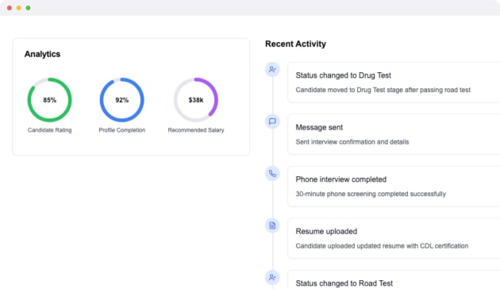Click the green Candidate Rating progress ring
Viewport: 500px width, 289px height.
(x=49, y=100)
